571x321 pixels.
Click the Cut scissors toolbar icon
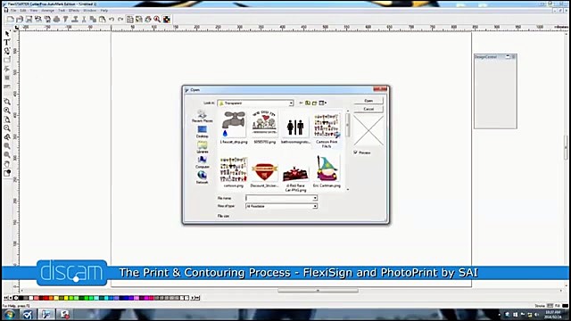(x=84, y=20)
